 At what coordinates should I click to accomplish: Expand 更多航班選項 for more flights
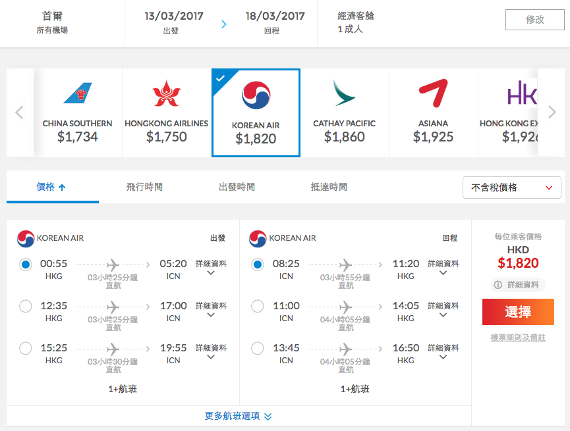point(239,416)
